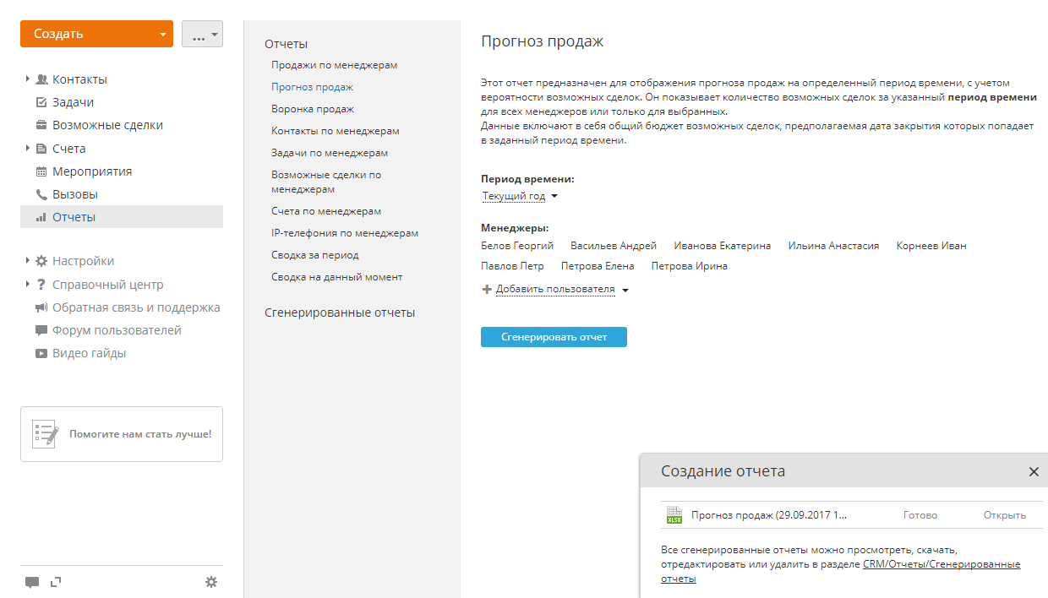Image resolution: width=1048 pixels, height=598 pixels.
Task: Open the Текущий год period dropdown
Action: (520, 197)
